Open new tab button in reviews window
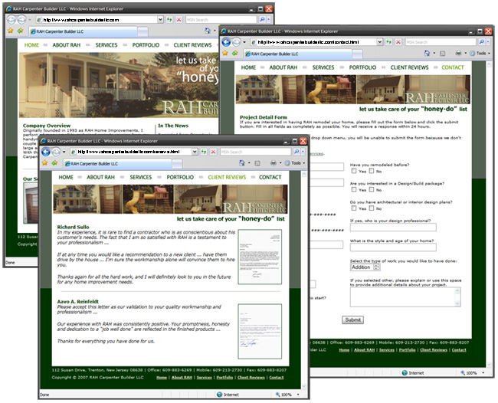The height and width of the screenshot is (403, 498). (x=177, y=164)
